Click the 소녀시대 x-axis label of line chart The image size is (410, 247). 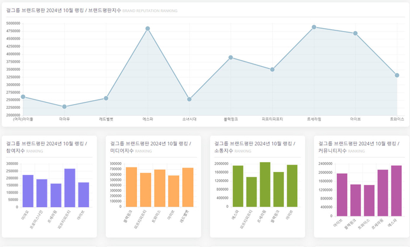(x=189, y=119)
